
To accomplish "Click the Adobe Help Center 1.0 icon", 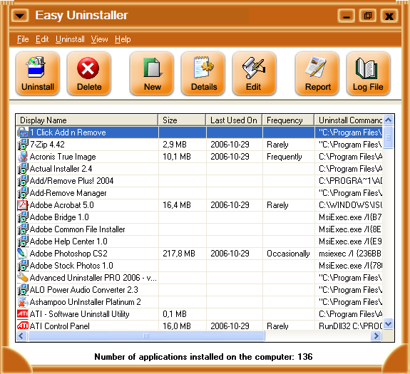I will [x=23, y=241].
